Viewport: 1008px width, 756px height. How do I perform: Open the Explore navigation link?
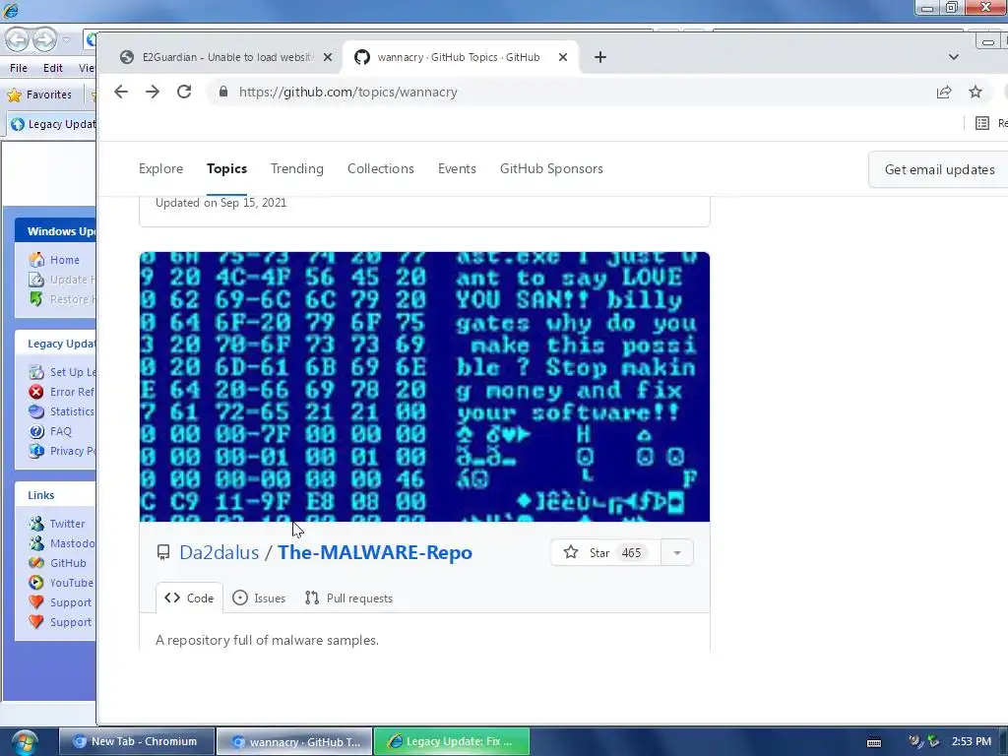click(160, 168)
